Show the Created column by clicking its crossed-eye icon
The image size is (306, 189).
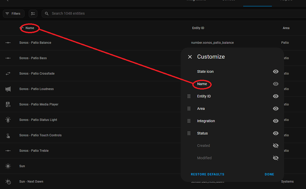click(x=276, y=145)
